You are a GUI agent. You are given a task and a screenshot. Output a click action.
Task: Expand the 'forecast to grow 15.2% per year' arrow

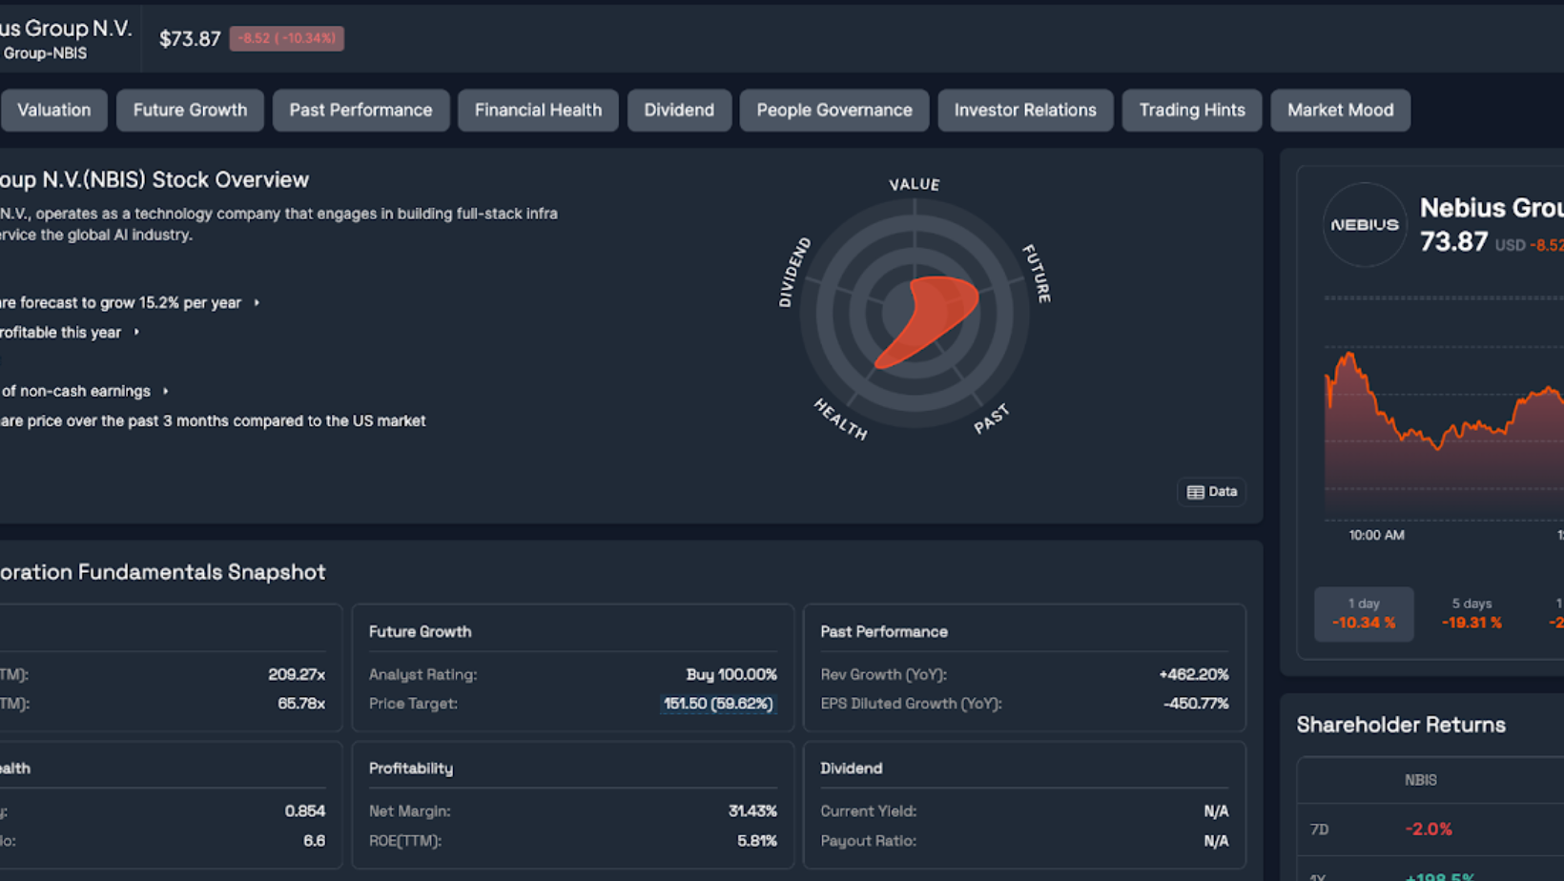pyautogui.click(x=257, y=303)
